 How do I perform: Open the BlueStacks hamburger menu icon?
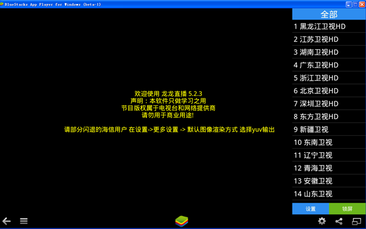(x=24, y=221)
